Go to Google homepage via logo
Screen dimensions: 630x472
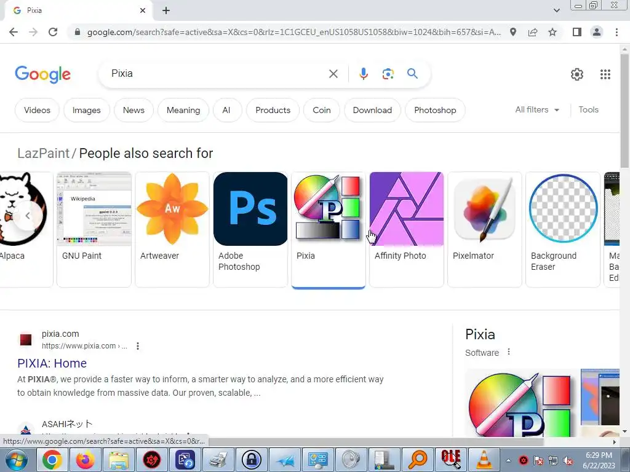[42, 74]
